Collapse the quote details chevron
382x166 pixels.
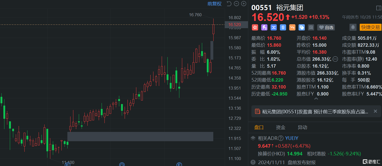tap(316, 99)
